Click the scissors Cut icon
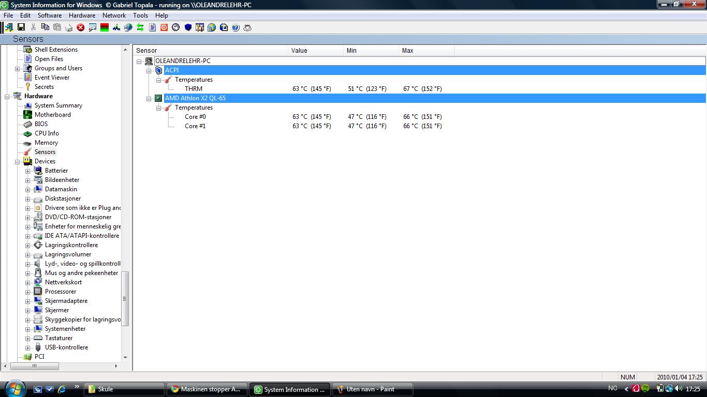Viewport: 707px width, 397px height. (33, 27)
